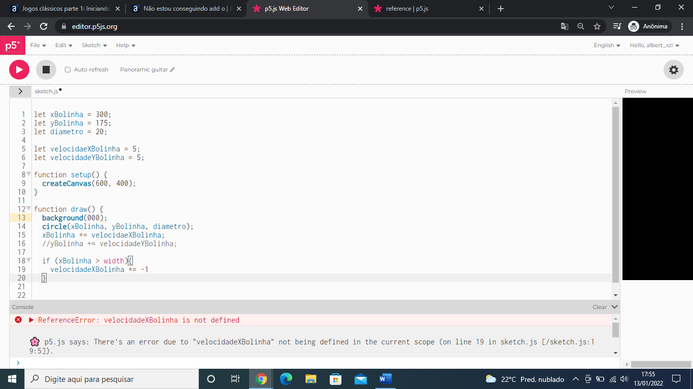Open Microsoft Store from taskbar

point(336,379)
